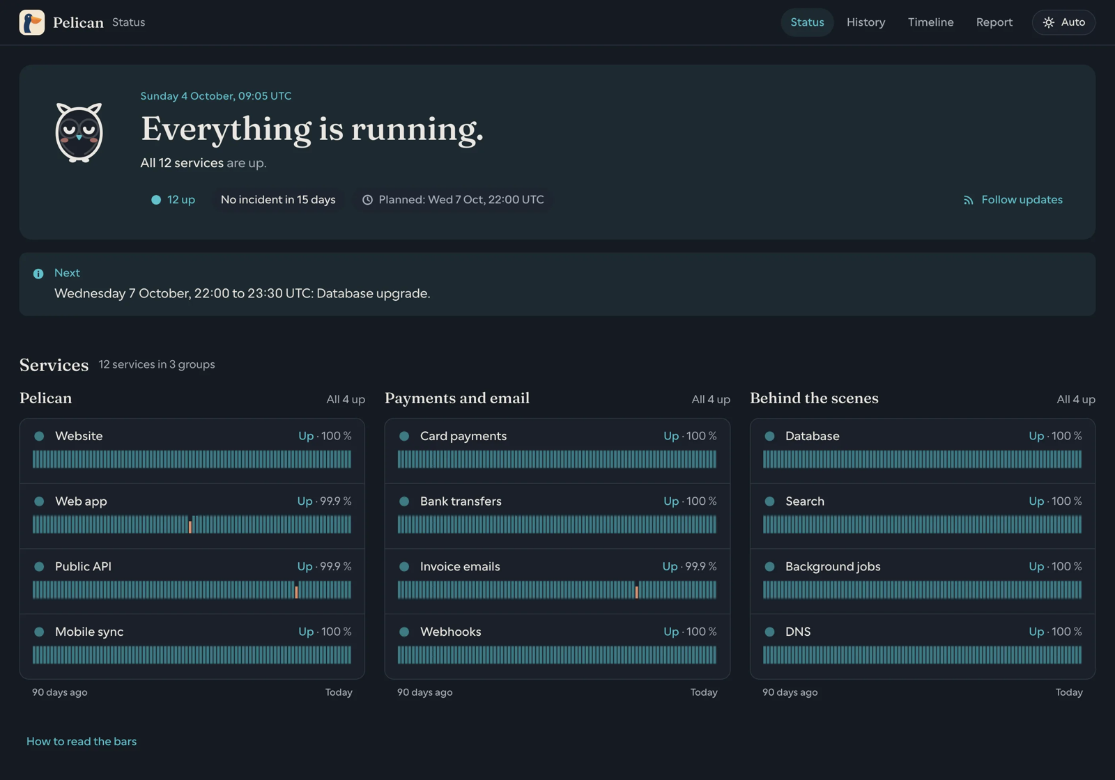Open How to read the bars
Screen dimensions: 1115x780
[82, 741]
